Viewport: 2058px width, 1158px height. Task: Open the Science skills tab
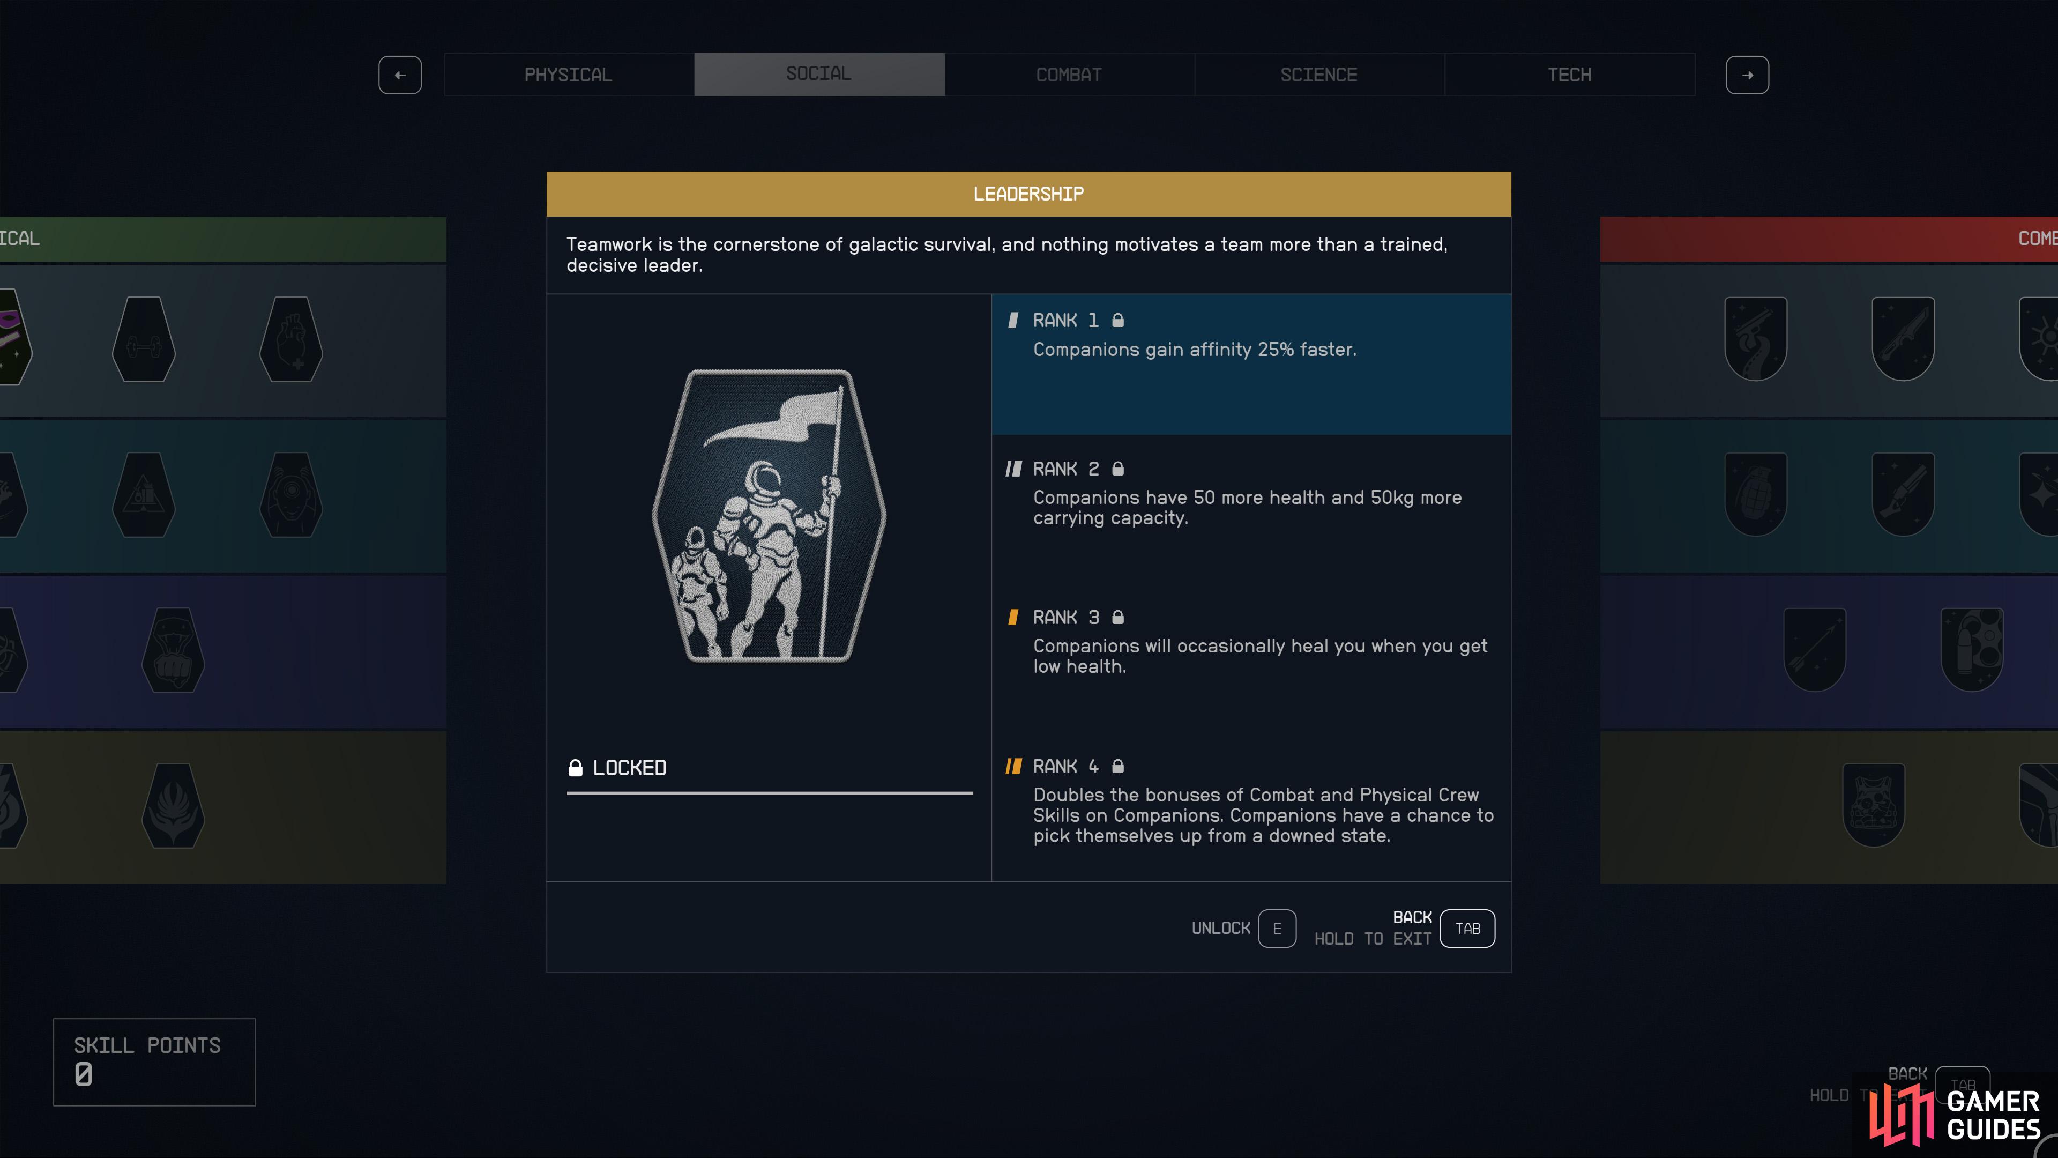pos(1319,75)
